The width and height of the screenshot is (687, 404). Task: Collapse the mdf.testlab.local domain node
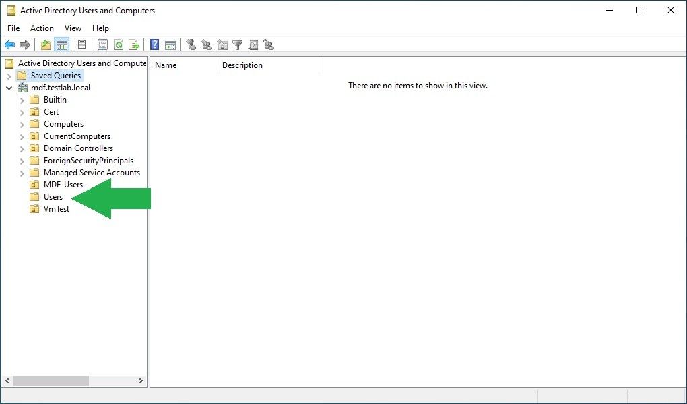(9, 88)
